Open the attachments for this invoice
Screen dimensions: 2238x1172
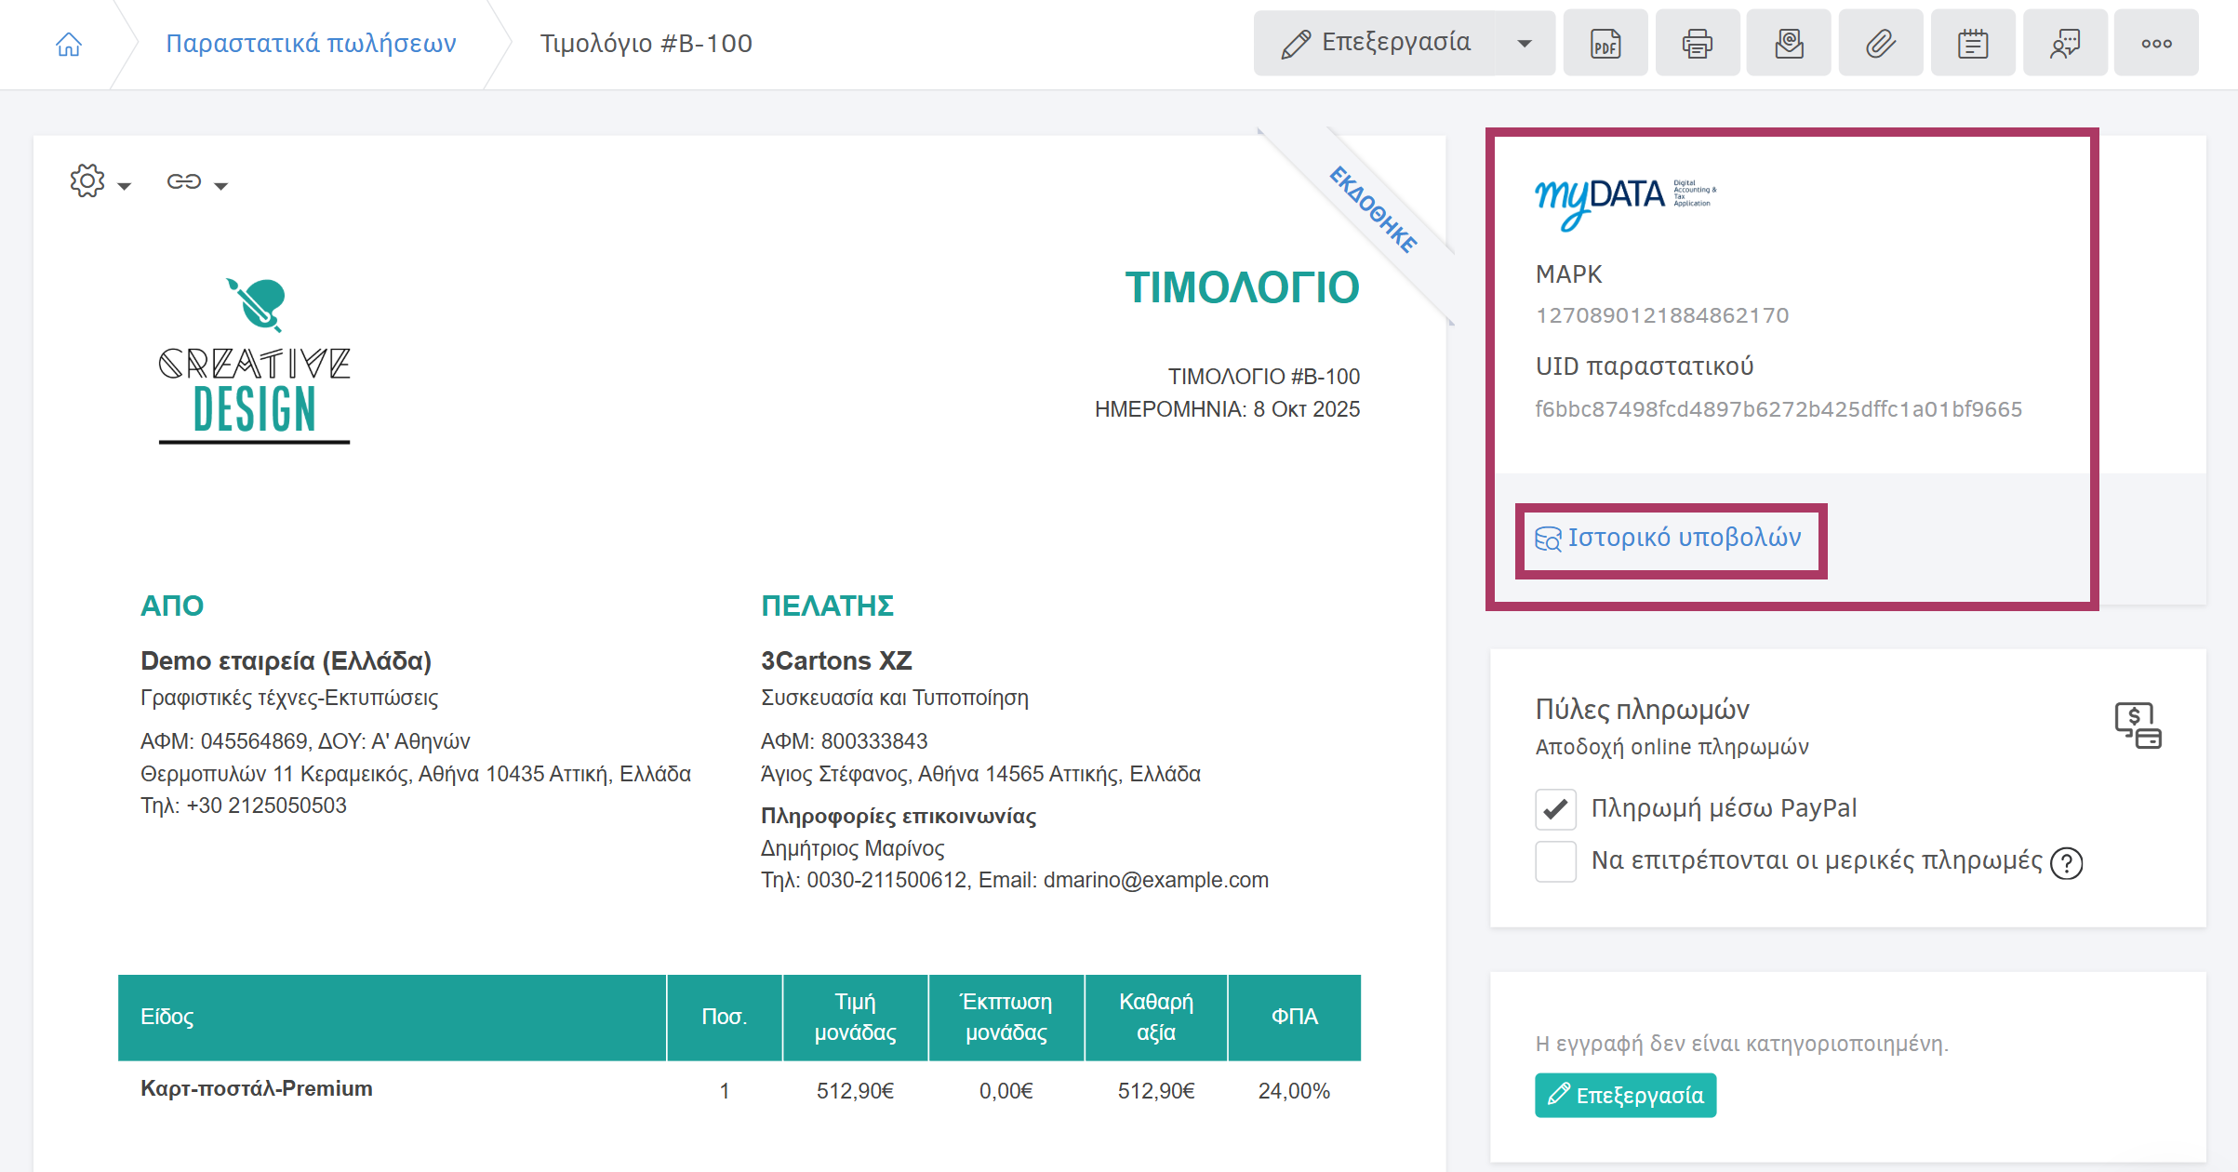1880,43
